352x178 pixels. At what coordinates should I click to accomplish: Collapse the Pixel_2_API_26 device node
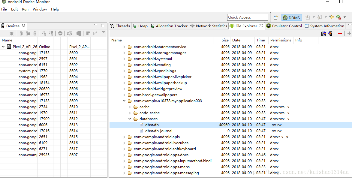click(x=3, y=47)
